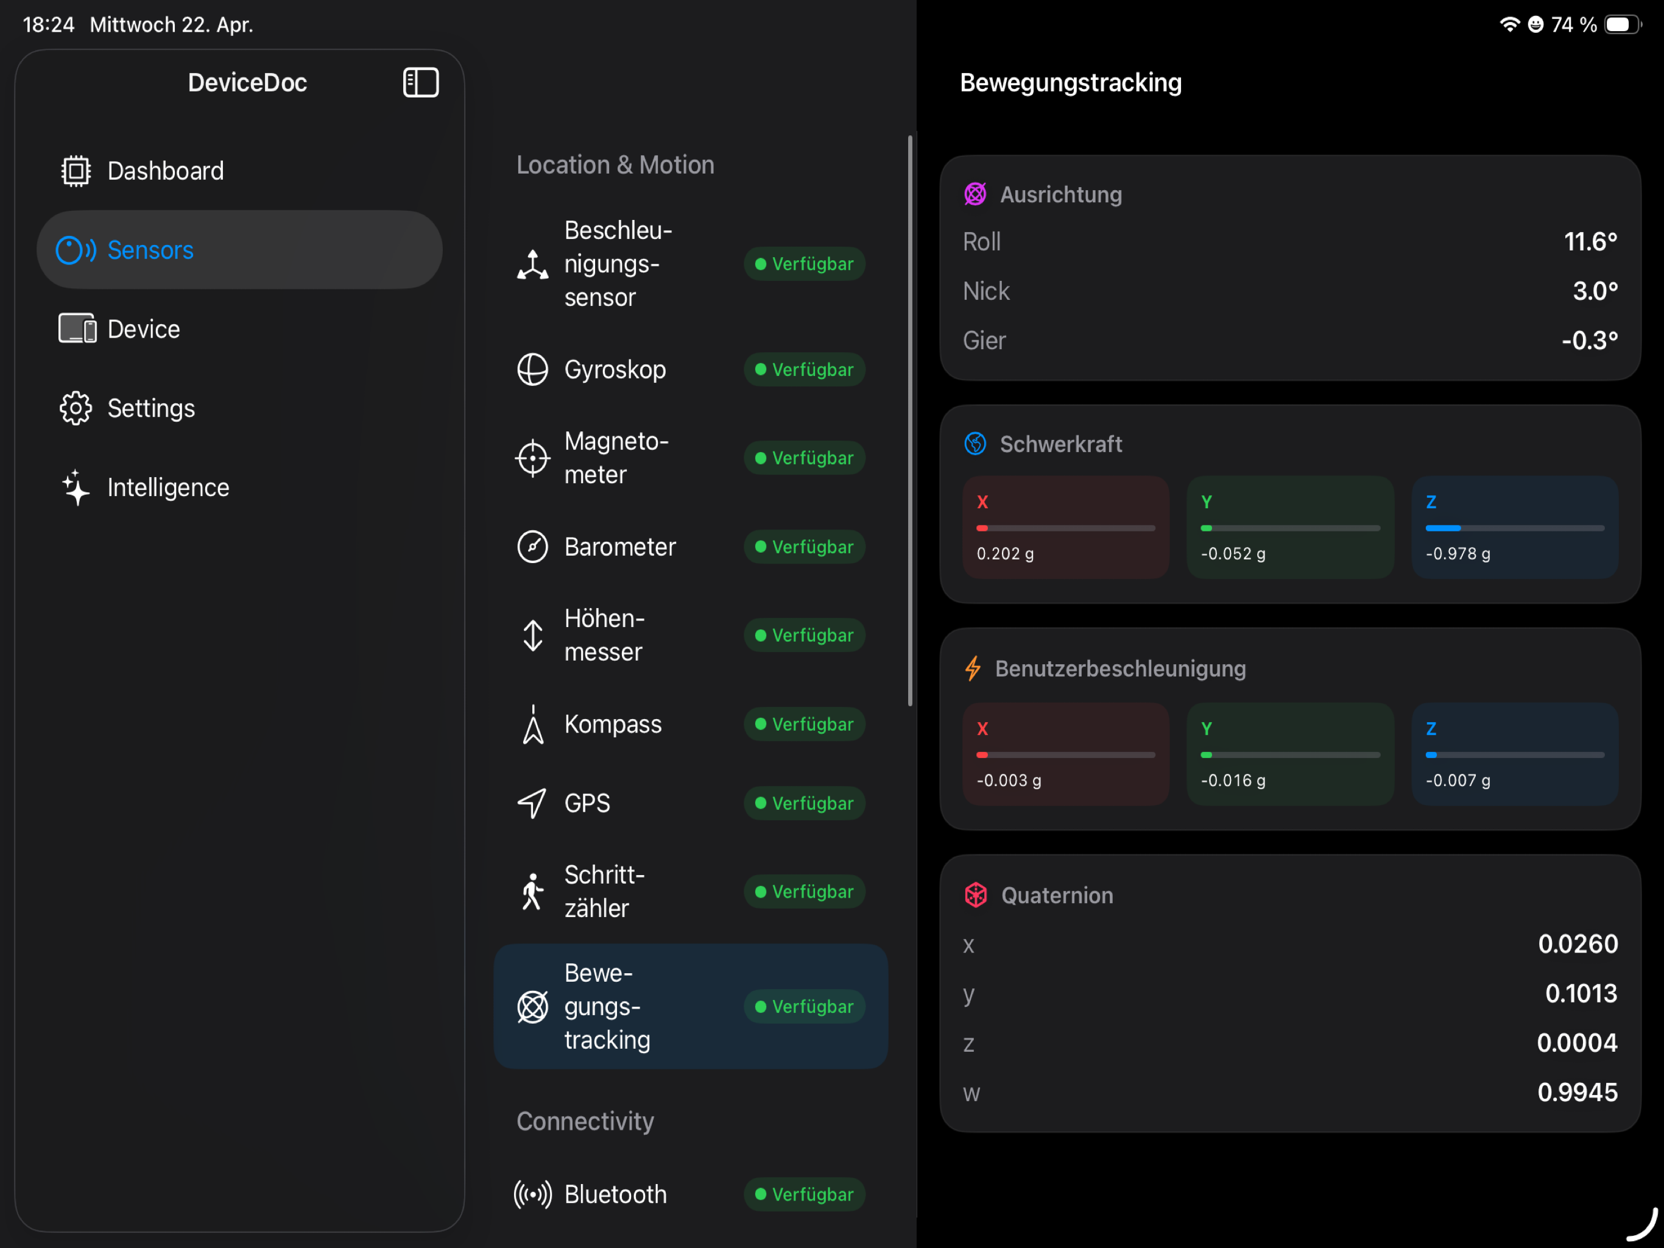Open the Magnetometer list entry
Viewport: 1664px width, 1248px height.
[691, 458]
